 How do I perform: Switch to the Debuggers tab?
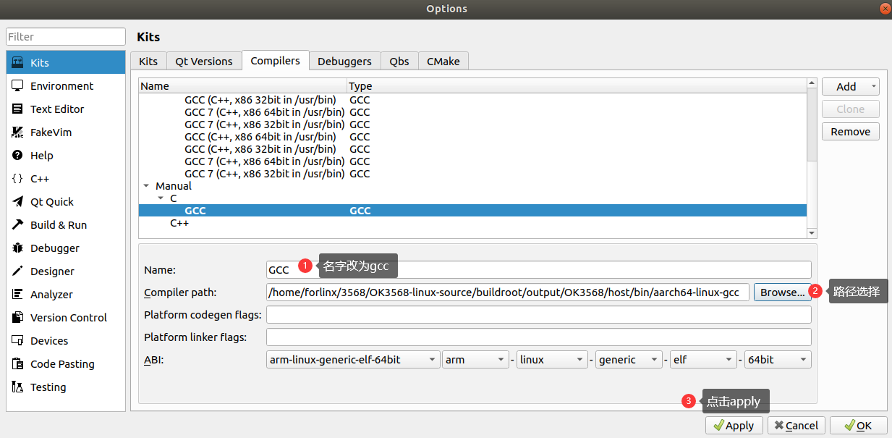344,62
